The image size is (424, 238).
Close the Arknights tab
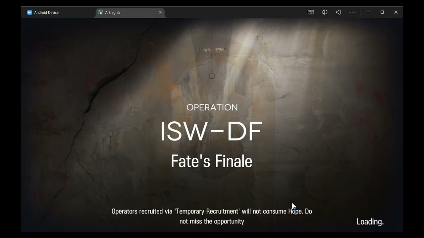click(x=160, y=13)
